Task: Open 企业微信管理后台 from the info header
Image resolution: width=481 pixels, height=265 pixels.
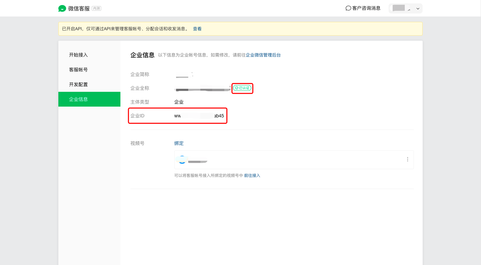Action: coord(262,55)
